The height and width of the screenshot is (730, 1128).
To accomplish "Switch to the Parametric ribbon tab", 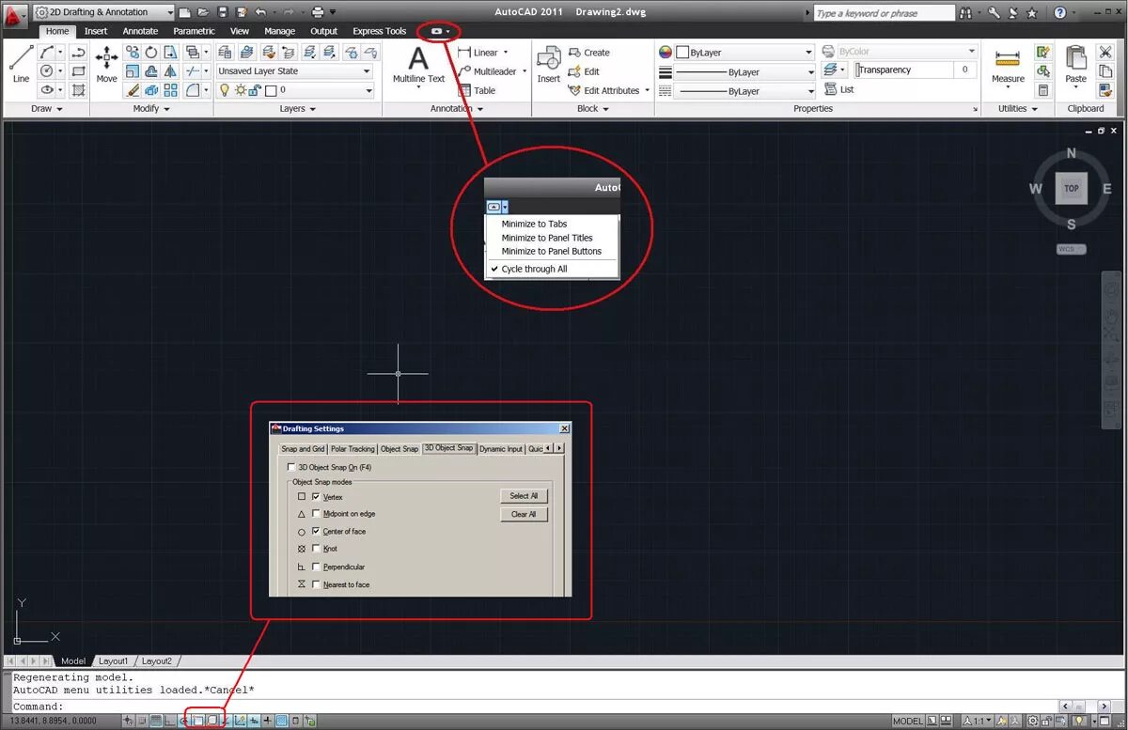I will tap(194, 31).
